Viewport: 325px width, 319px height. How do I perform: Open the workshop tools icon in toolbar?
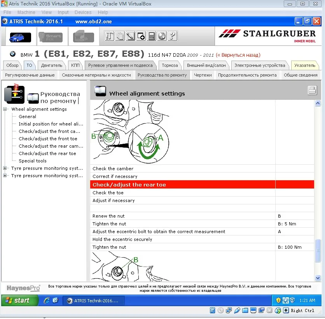(109, 36)
